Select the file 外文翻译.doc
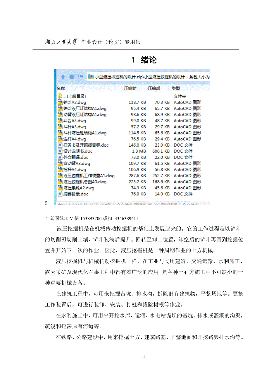The height and width of the screenshot is (381, 269). (76, 157)
